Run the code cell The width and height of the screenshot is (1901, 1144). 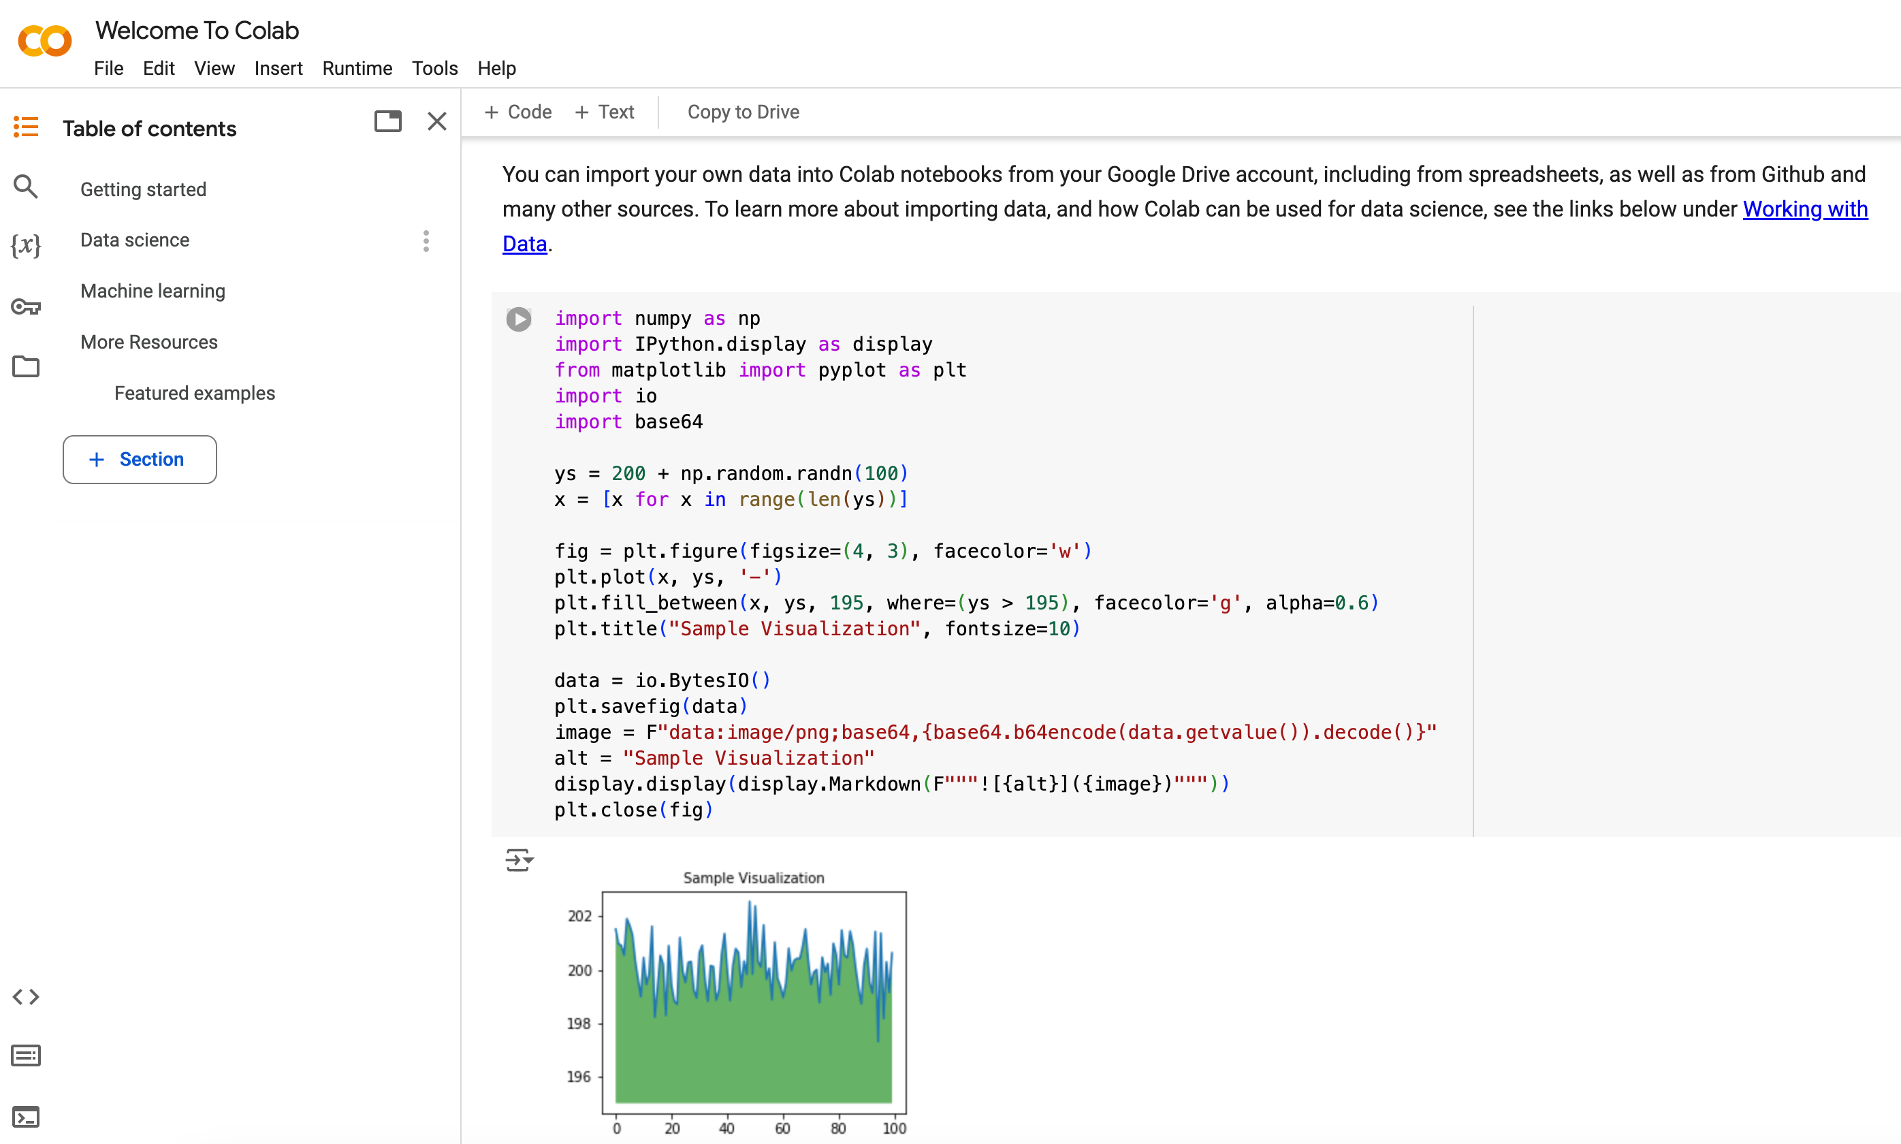pyautogui.click(x=519, y=319)
